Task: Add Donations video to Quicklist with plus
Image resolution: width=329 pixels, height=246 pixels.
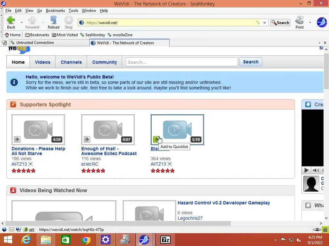Action: click(x=17, y=139)
